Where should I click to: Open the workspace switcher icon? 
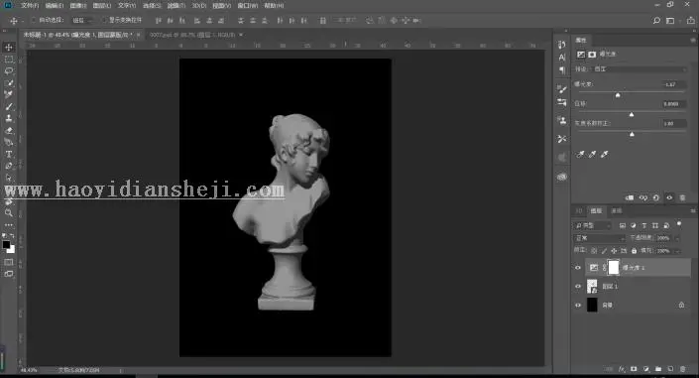pyautogui.click(x=670, y=21)
